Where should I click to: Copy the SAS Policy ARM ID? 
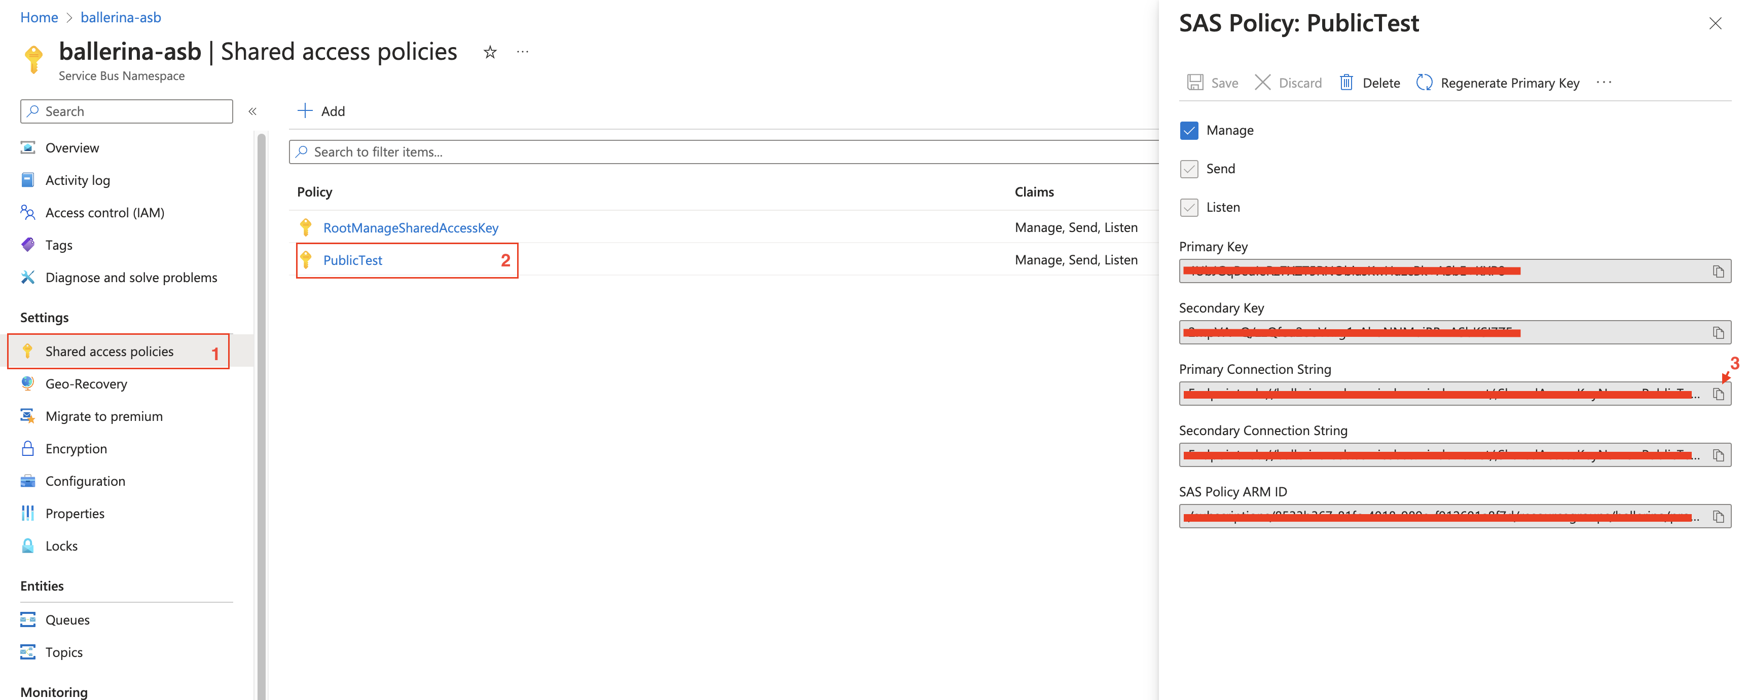pos(1718,516)
